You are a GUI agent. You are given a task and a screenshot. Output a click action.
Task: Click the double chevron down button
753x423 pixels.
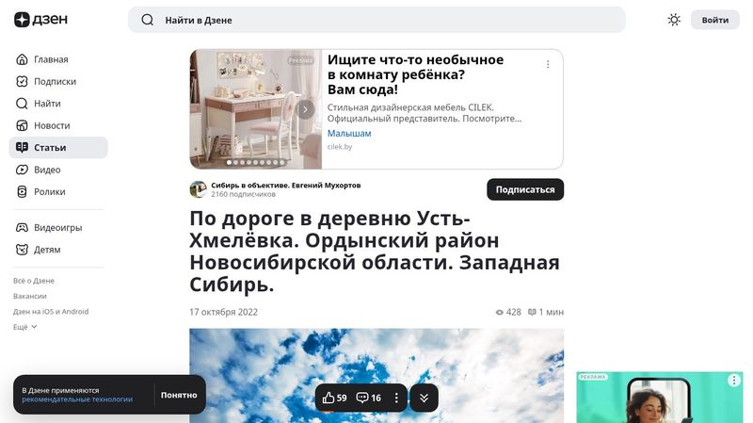pos(424,398)
